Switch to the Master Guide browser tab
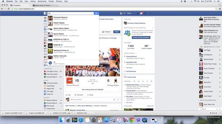 click(x=43, y=6)
